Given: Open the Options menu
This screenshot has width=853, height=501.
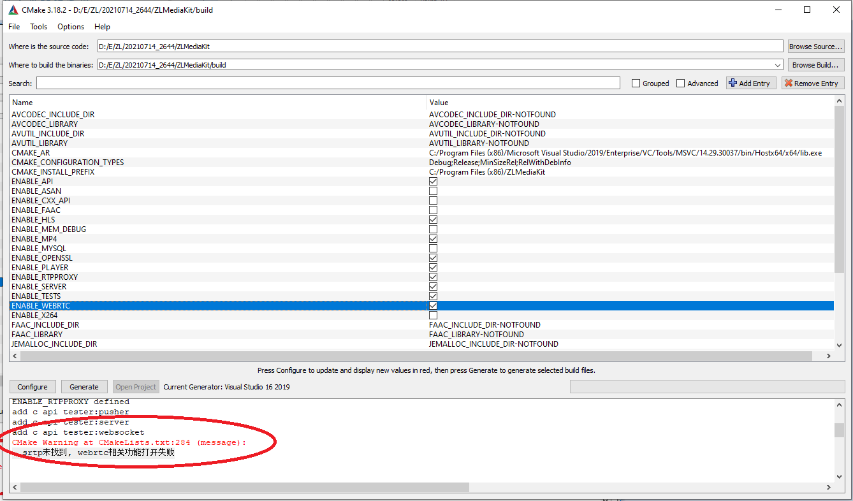Looking at the screenshot, I should (71, 27).
